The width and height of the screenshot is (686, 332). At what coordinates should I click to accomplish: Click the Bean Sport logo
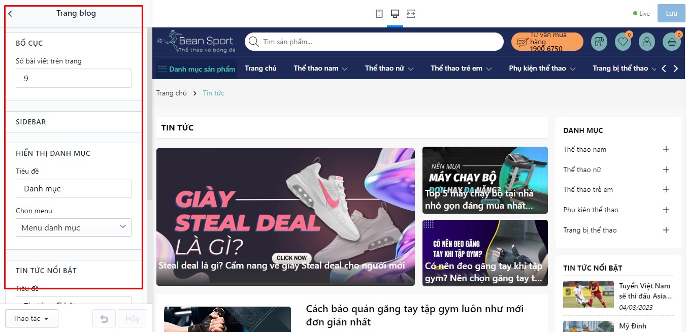click(x=196, y=42)
